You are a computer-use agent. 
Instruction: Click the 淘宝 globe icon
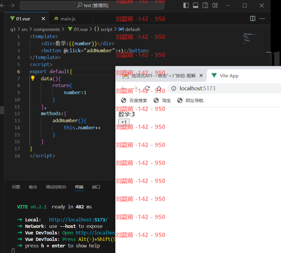[x=156, y=100]
